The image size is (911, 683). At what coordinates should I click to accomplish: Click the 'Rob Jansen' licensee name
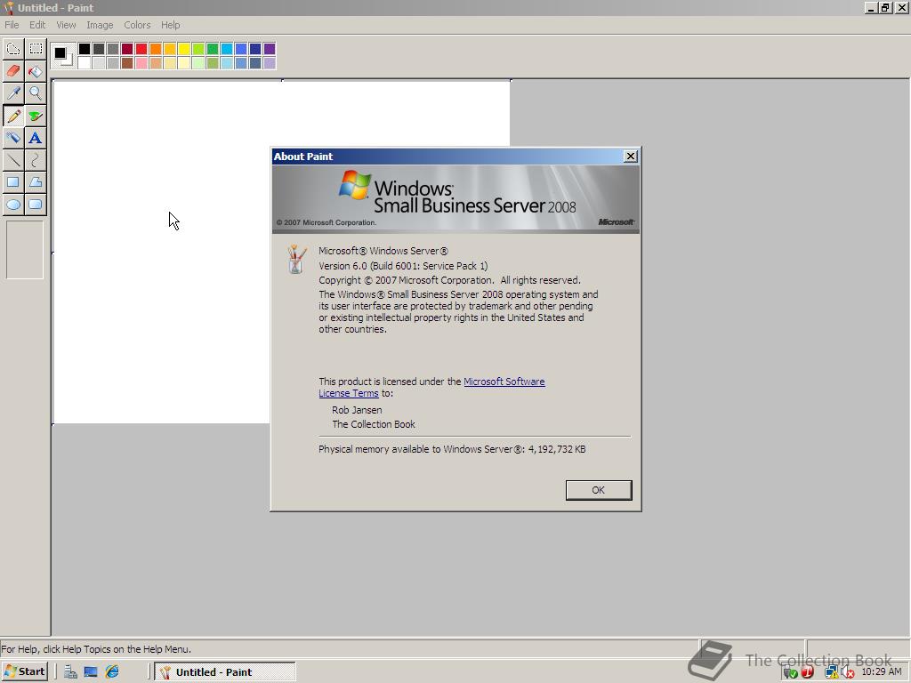(357, 410)
